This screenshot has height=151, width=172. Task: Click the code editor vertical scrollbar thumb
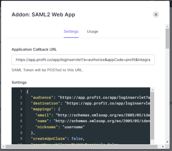coord(152,116)
